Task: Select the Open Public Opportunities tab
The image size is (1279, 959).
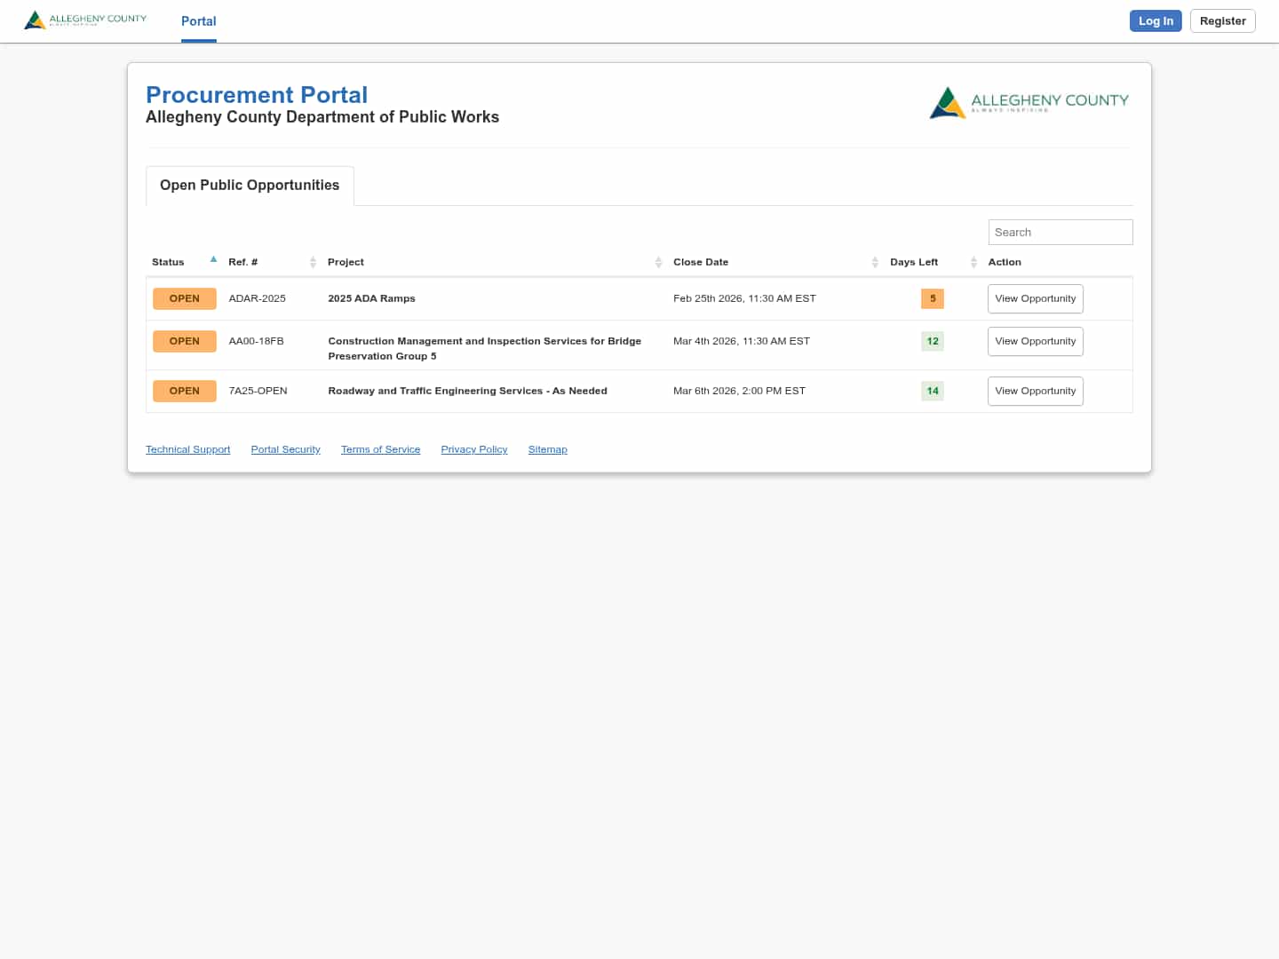Action: (x=250, y=186)
